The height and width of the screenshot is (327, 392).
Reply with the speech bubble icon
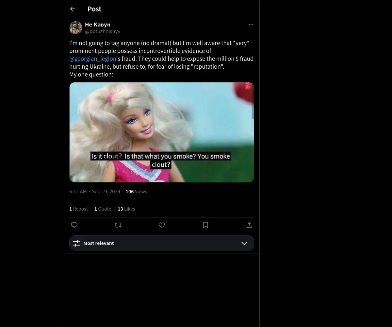pyautogui.click(x=74, y=225)
